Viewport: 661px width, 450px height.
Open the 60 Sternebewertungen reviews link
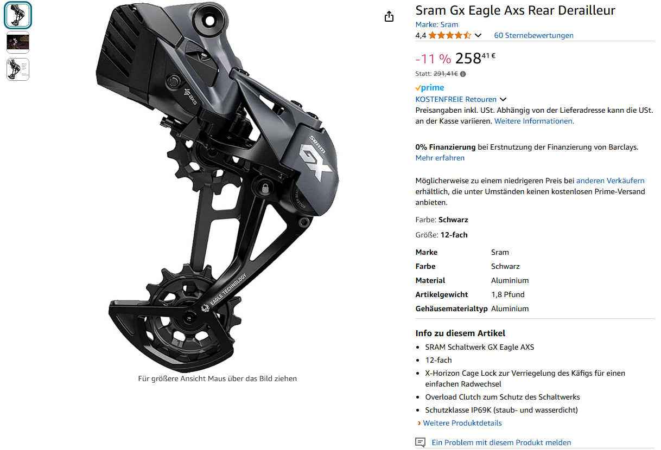(x=533, y=35)
